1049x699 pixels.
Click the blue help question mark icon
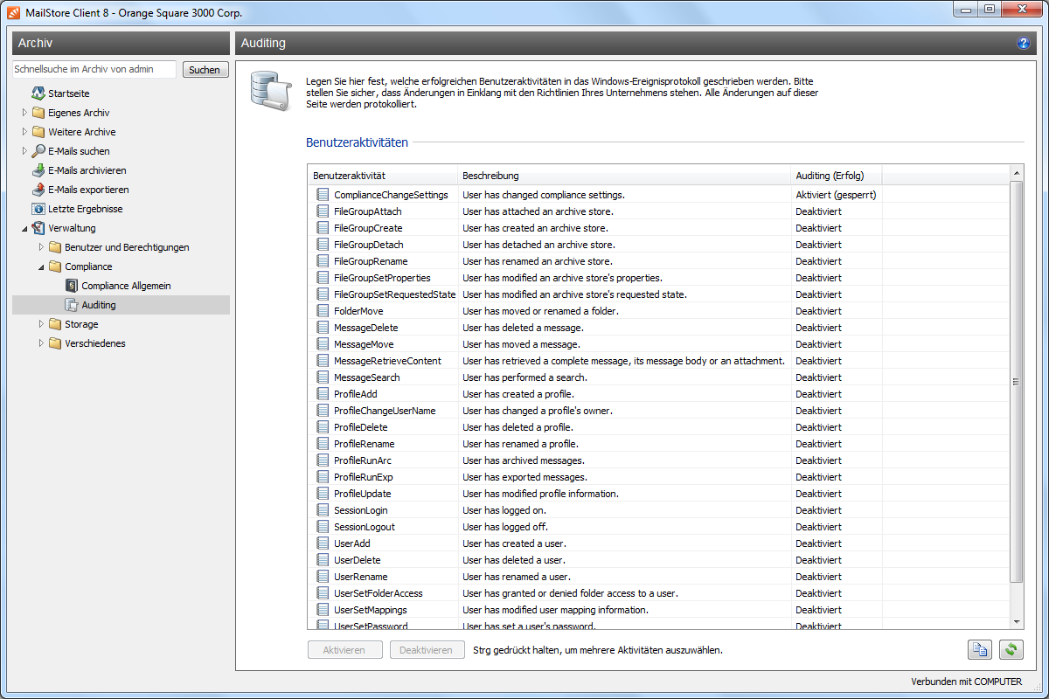1024,43
